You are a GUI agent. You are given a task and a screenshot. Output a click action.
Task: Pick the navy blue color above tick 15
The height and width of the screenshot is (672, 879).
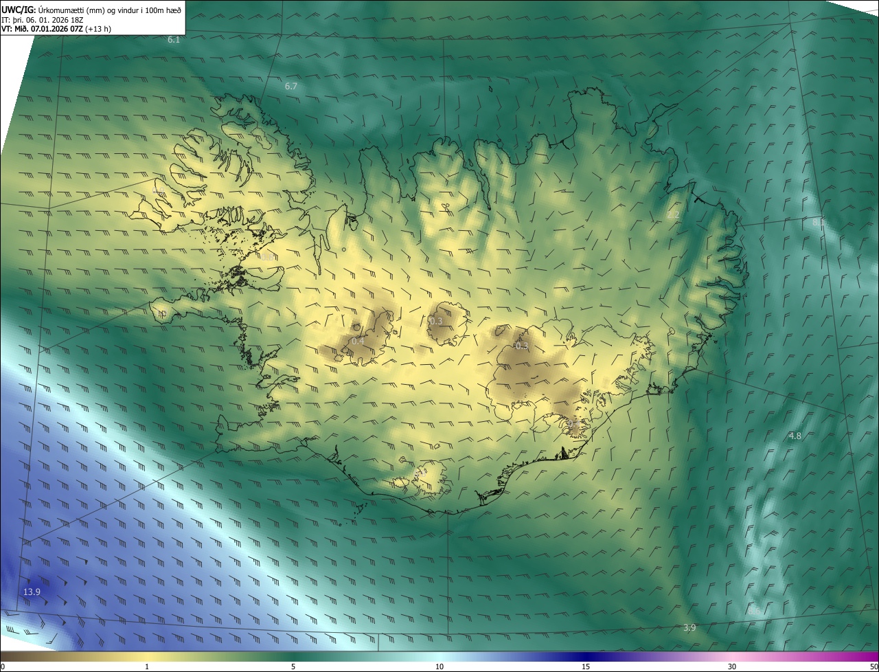[586, 656]
